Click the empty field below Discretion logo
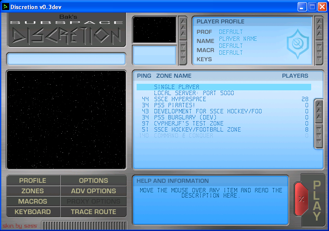The height and width of the screenshot is (231, 329). 66,59
